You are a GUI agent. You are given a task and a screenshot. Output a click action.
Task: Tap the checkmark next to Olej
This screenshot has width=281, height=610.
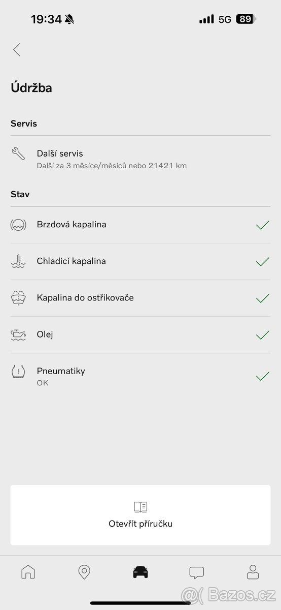[x=263, y=334]
